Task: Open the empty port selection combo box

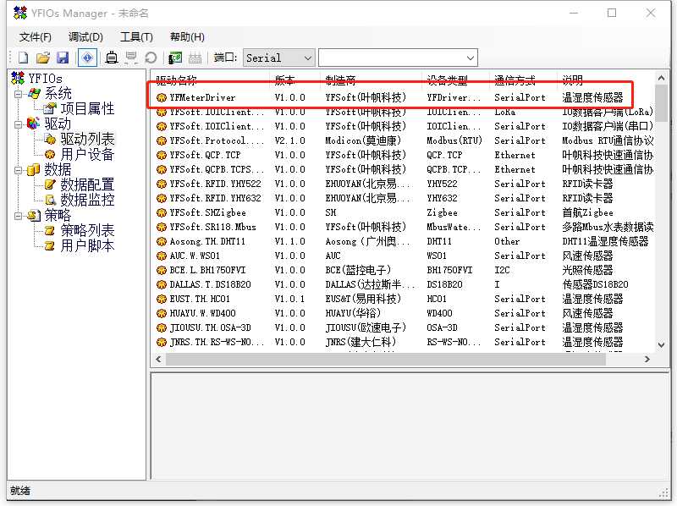Action: tap(398, 58)
